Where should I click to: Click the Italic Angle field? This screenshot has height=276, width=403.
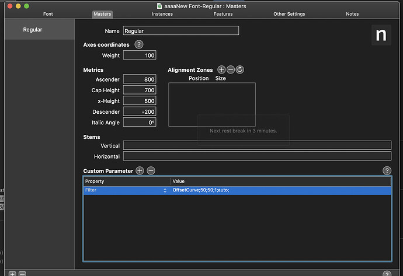click(x=140, y=122)
